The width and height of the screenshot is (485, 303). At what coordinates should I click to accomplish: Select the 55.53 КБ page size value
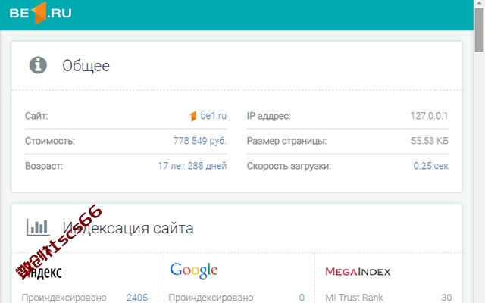[430, 141]
